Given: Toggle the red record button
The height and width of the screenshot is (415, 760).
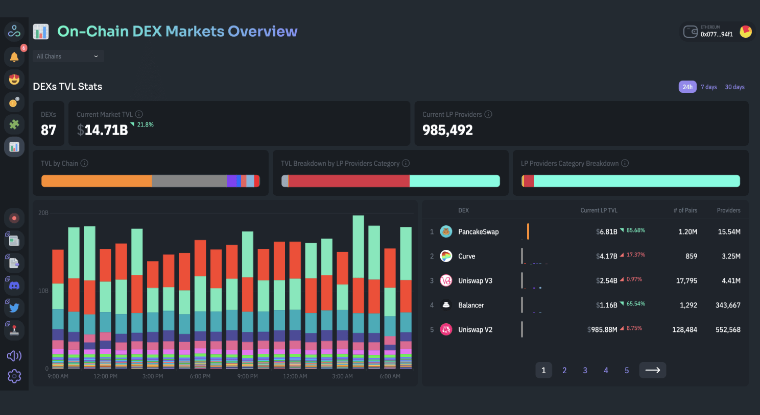Looking at the screenshot, I should (x=14, y=218).
